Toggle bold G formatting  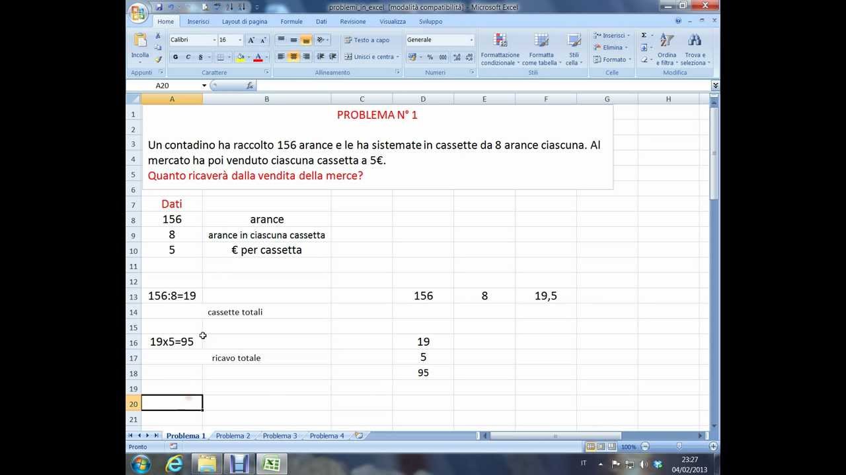pyautogui.click(x=175, y=57)
